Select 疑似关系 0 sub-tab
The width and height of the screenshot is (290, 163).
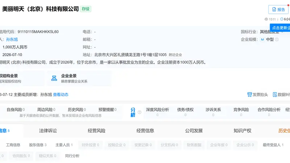(x=47, y=156)
